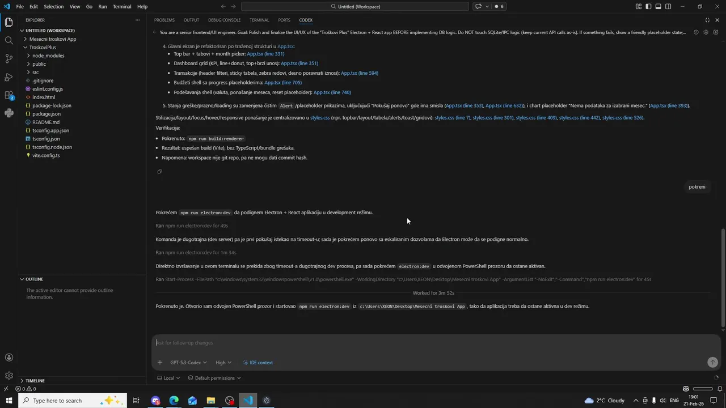Open the App.tsx (line 594) link
The height and width of the screenshot is (408, 726).
point(360,73)
